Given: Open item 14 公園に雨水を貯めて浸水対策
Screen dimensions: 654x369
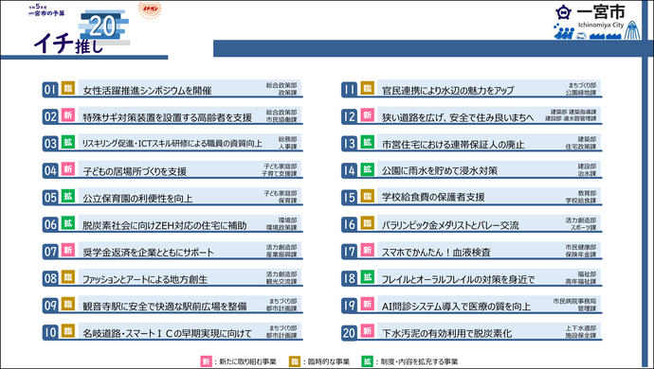Looking at the screenshot, I should 471,170.
